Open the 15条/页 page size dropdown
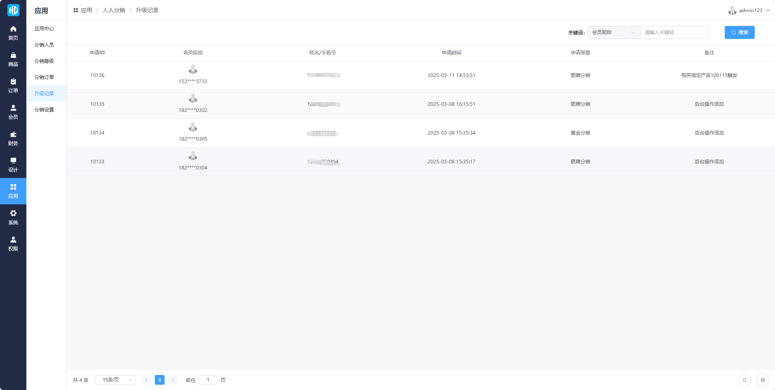Image resolution: width=775 pixels, height=390 pixels. [115, 380]
